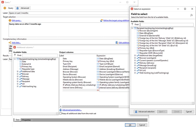
Task: Click the fx expression editor icon
Action: pyautogui.click(x=192, y=15)
